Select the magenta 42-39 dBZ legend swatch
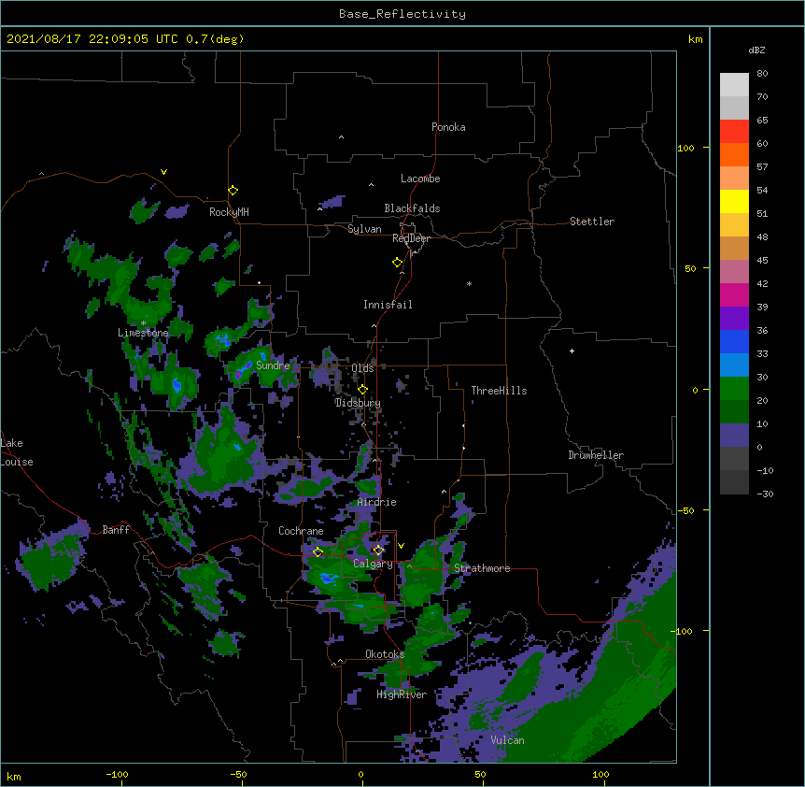The height and width of the screenshot is (787, 805). (x=734, y=294)
